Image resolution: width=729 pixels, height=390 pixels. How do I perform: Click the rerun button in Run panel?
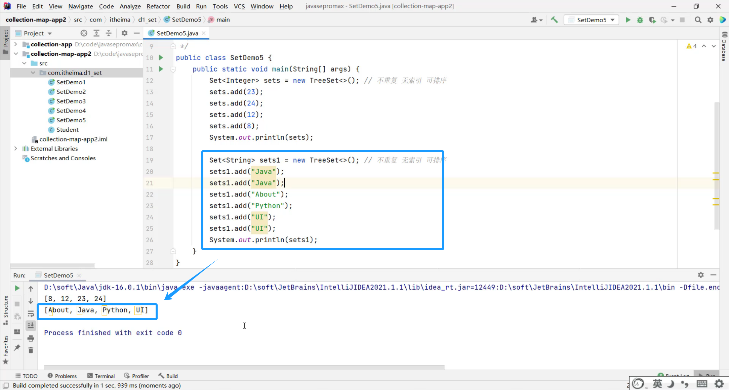coord(17,288)
